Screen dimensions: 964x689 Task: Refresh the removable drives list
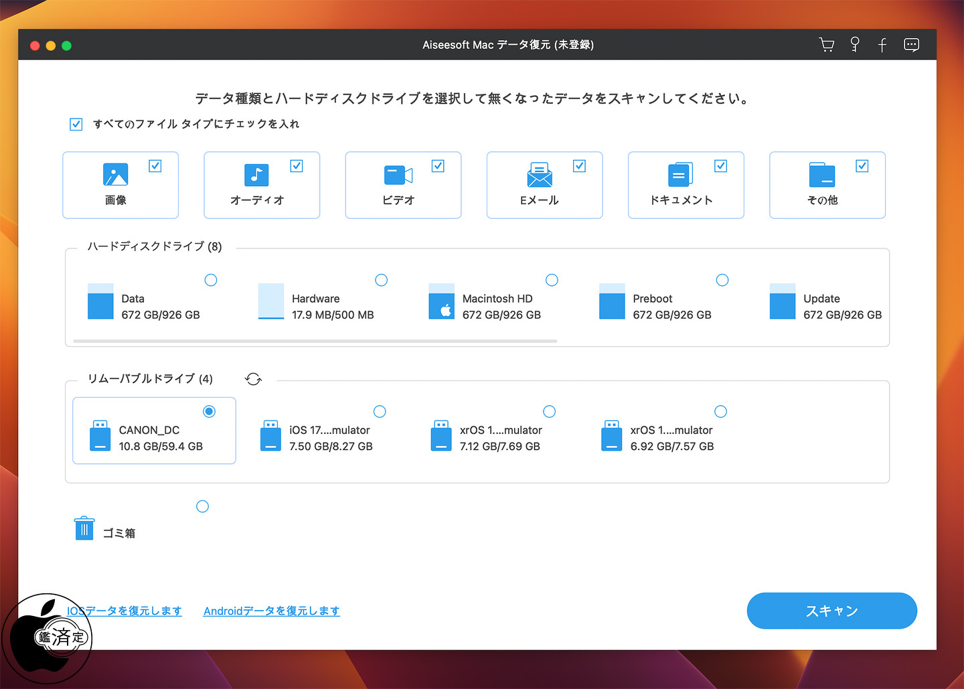tap(253, 379)
